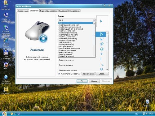Select Выделение текста pointer row
Viewport: 155px width, 116px height.
tap(82, 60)
